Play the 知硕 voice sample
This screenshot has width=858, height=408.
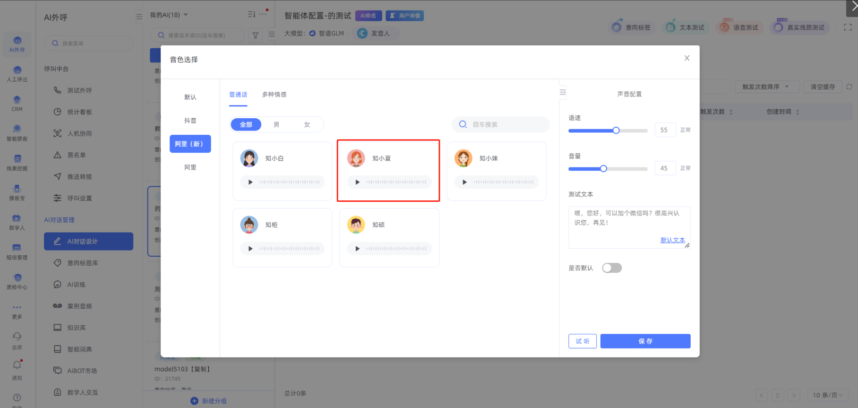tap(358, 249)
